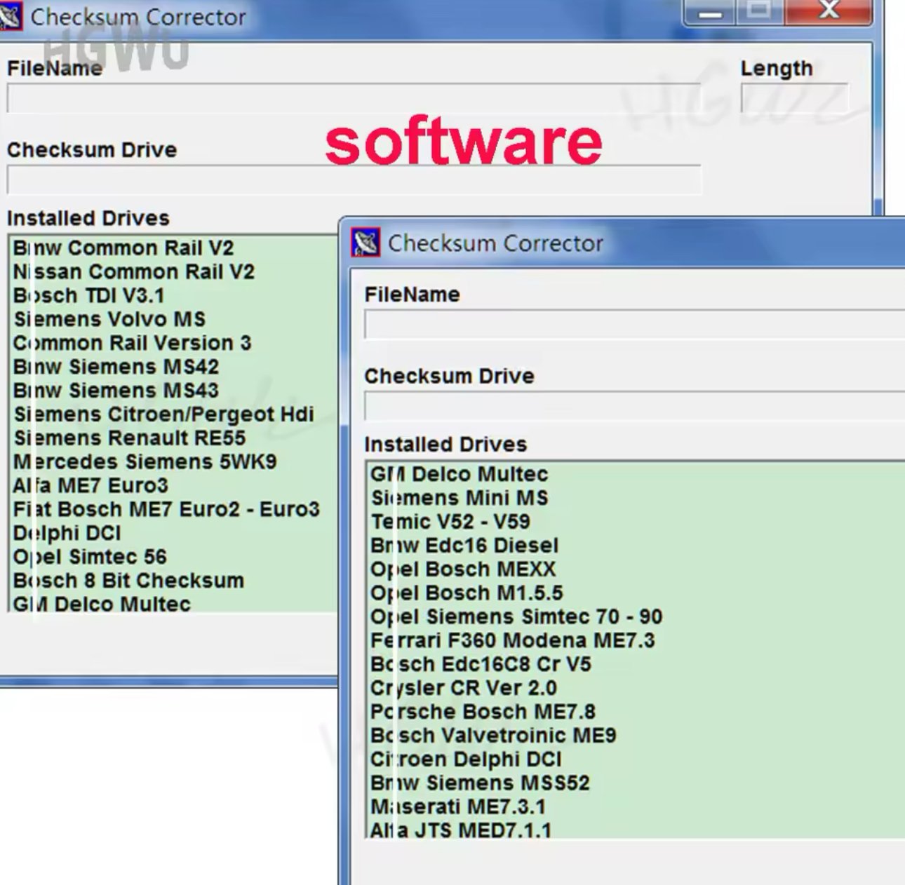Image resolution: width=905 pixels, height=885 pixels.
Task: Click the FileName field in the front window
Action: pyautogui.click(x=631, y=325)
